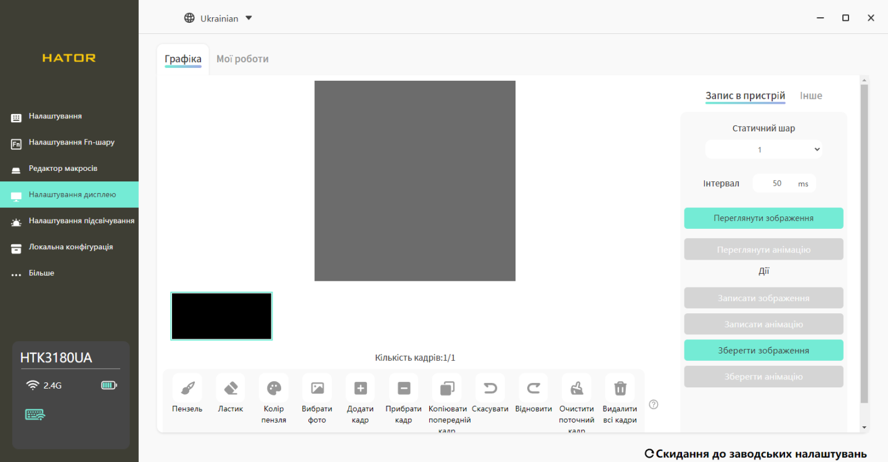Click the battery status icon

[109, 386]
